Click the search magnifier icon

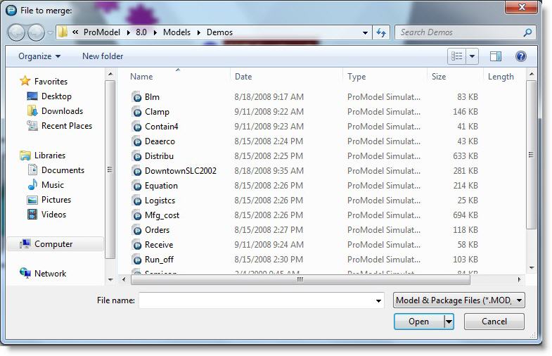click(527, 32)
